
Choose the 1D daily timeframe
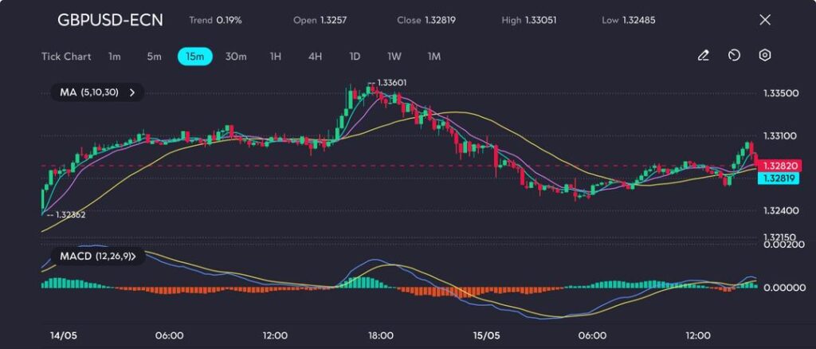tap(355, 57)
